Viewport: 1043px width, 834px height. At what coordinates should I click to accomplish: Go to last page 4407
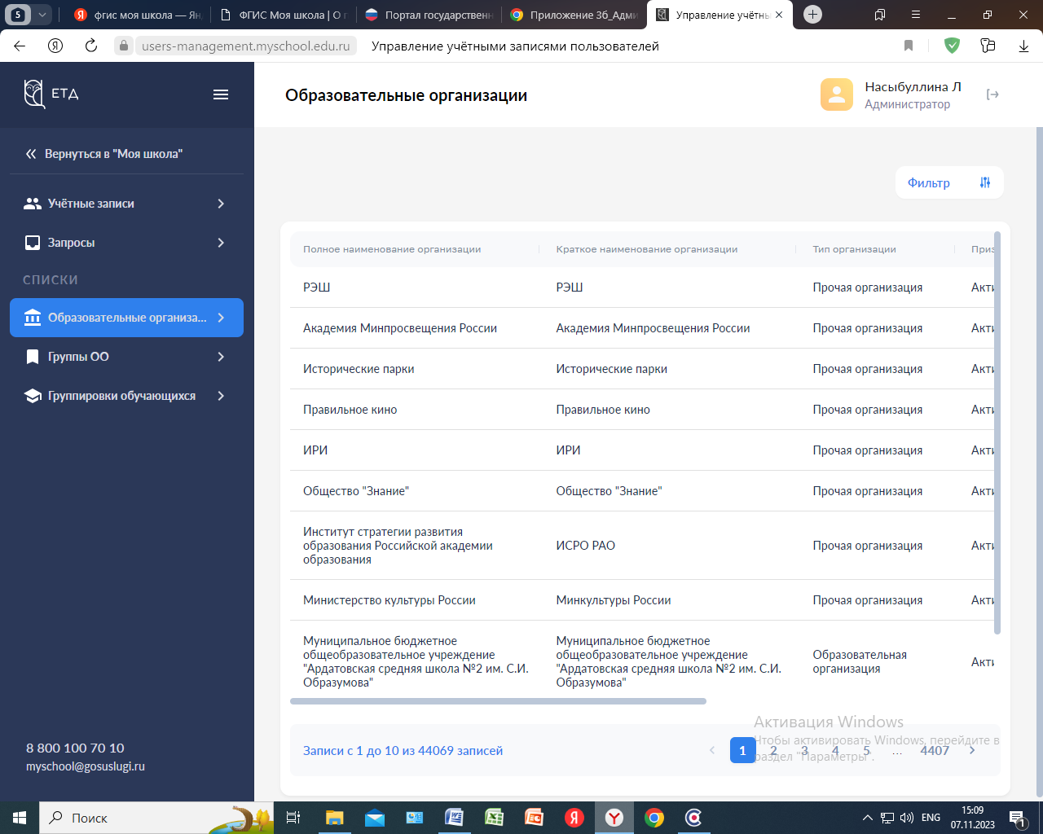coord(934,750)
